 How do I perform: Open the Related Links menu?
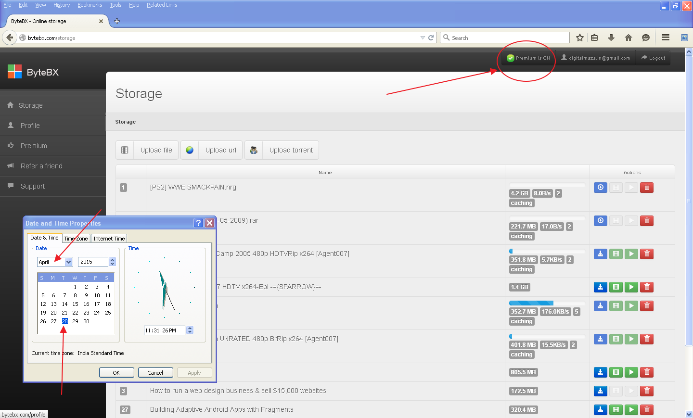click(162, 5)
